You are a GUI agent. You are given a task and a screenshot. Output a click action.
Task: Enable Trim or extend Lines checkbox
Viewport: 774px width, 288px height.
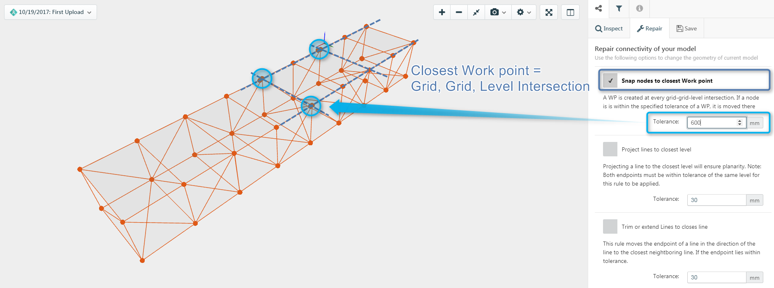click(x=610, y=227)
